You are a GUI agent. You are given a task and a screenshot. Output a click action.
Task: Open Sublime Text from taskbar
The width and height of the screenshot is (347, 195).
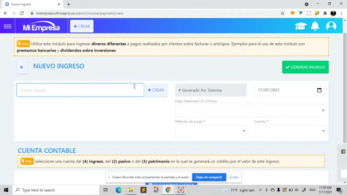[x=143, y=190]
